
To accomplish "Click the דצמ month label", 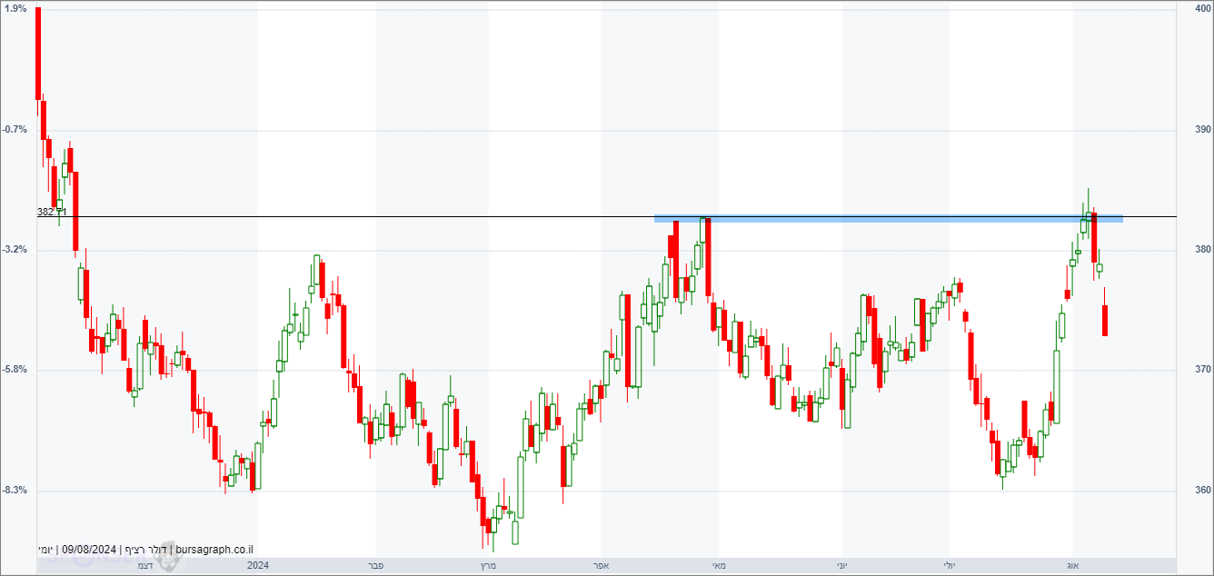I will coord(144,566).
